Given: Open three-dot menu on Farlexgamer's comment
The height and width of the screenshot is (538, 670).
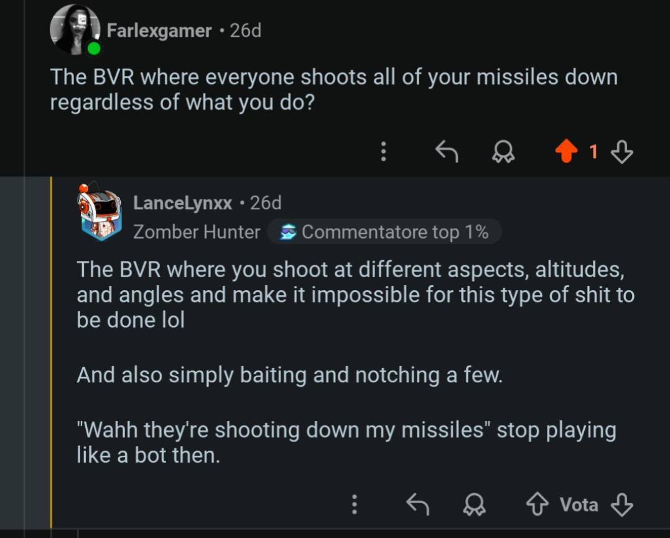Looking at the screenshot, I should pyautogui.click(x=383, y=151).
